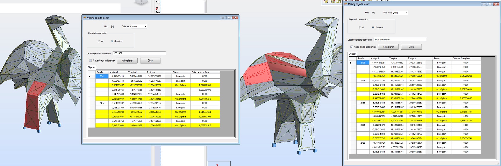Select the distance value 0,007976419
This screenshot has width=501, height=166.
(466, 89)
